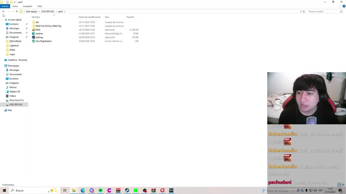Open Vídeos under Este equipo
This screenshot has height=194, width=346.
click(x=12, y=96)
